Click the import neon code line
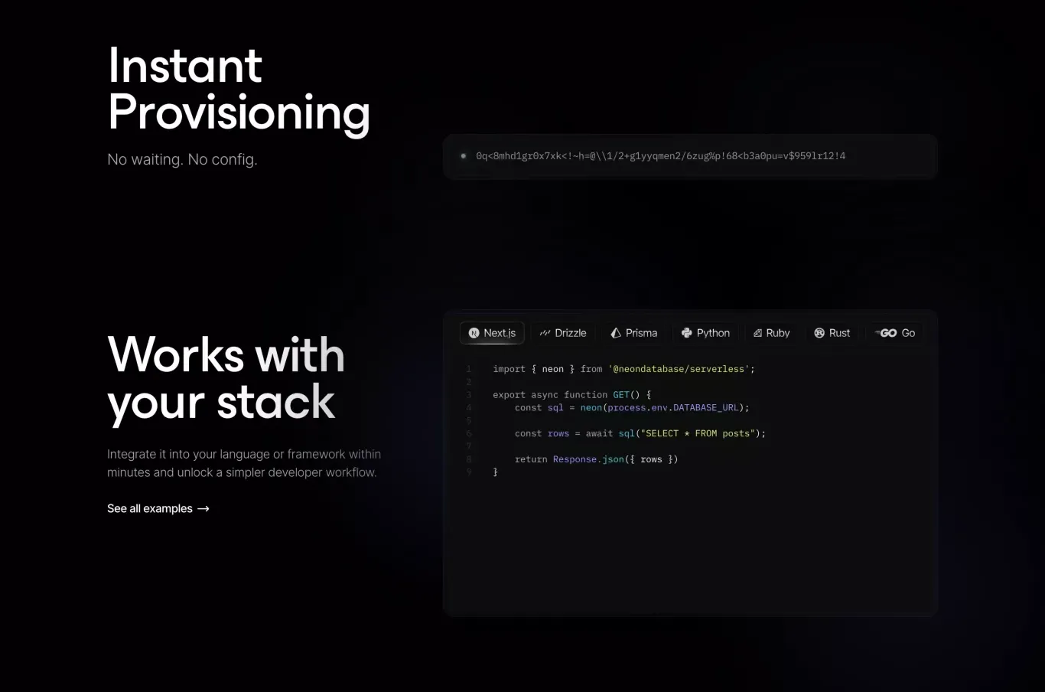The height and width of the screenshot is (692, 1045). [623, 369]
